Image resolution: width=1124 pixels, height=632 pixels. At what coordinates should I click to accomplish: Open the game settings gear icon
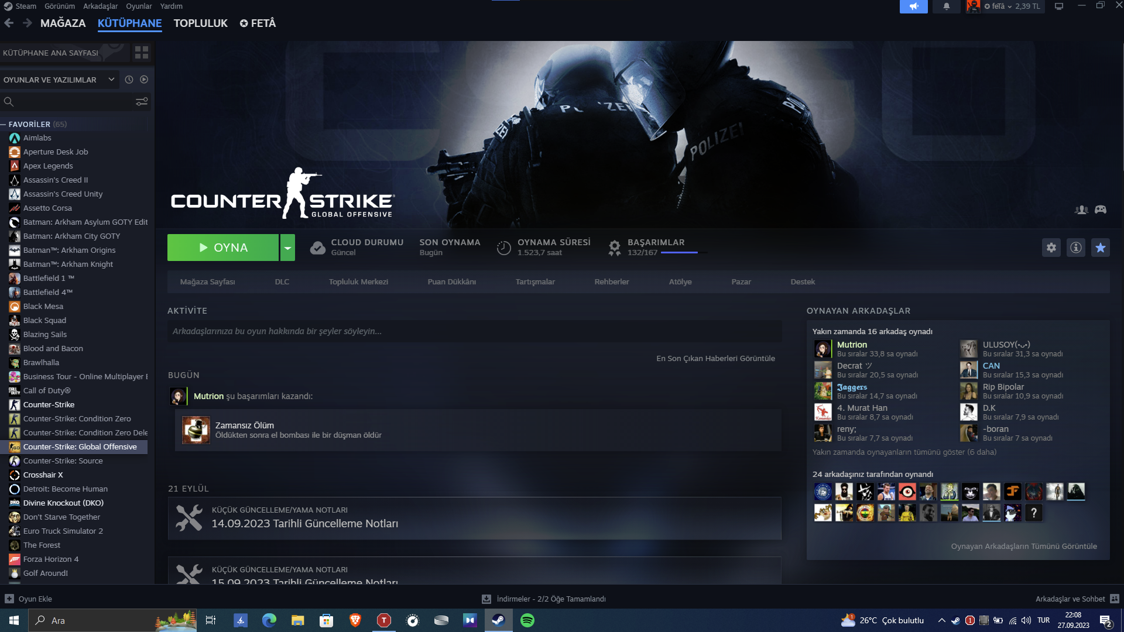pos(1051,248)
